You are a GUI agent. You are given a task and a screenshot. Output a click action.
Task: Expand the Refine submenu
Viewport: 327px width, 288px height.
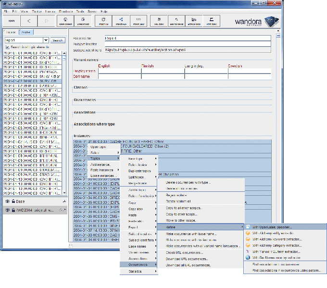tap(201, 227)
